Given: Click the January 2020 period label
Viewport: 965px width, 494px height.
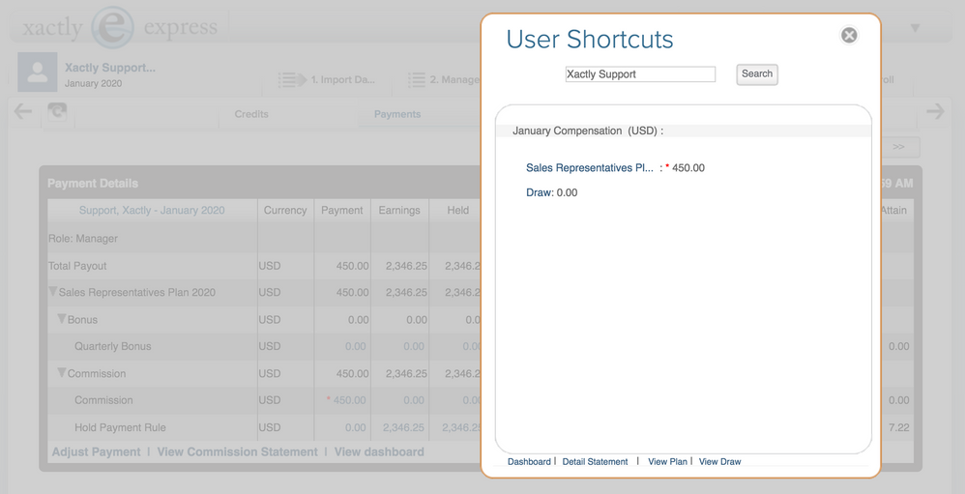Looking at the screenshot, I should tap(93, 84).
